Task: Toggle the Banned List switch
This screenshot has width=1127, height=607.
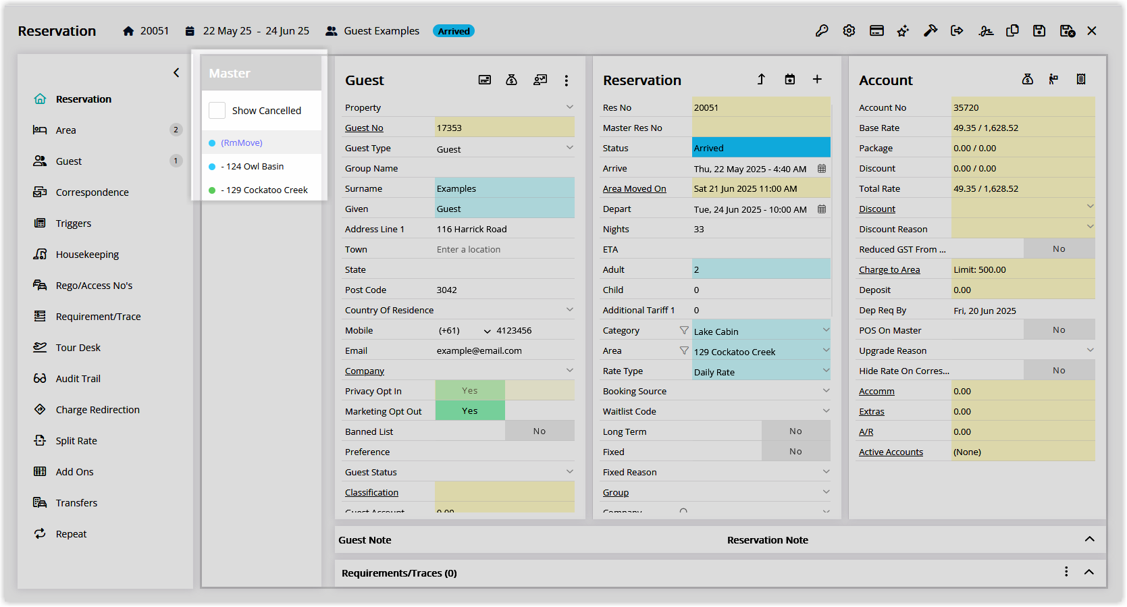Action: pos(540,431)
